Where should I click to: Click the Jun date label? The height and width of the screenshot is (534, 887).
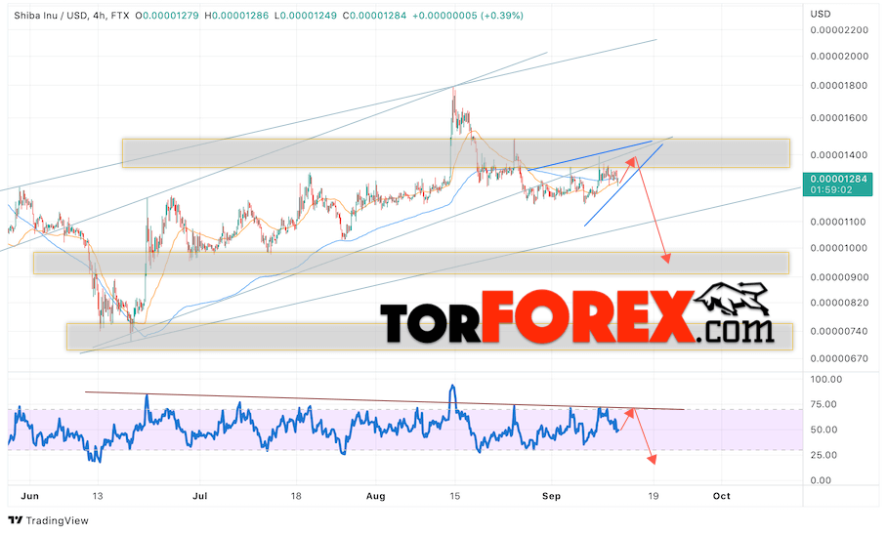29,496
